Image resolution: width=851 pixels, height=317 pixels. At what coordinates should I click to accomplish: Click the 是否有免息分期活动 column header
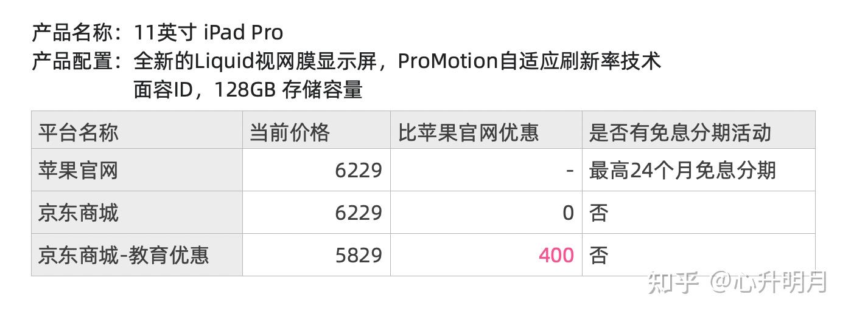[x=680, y=132]
